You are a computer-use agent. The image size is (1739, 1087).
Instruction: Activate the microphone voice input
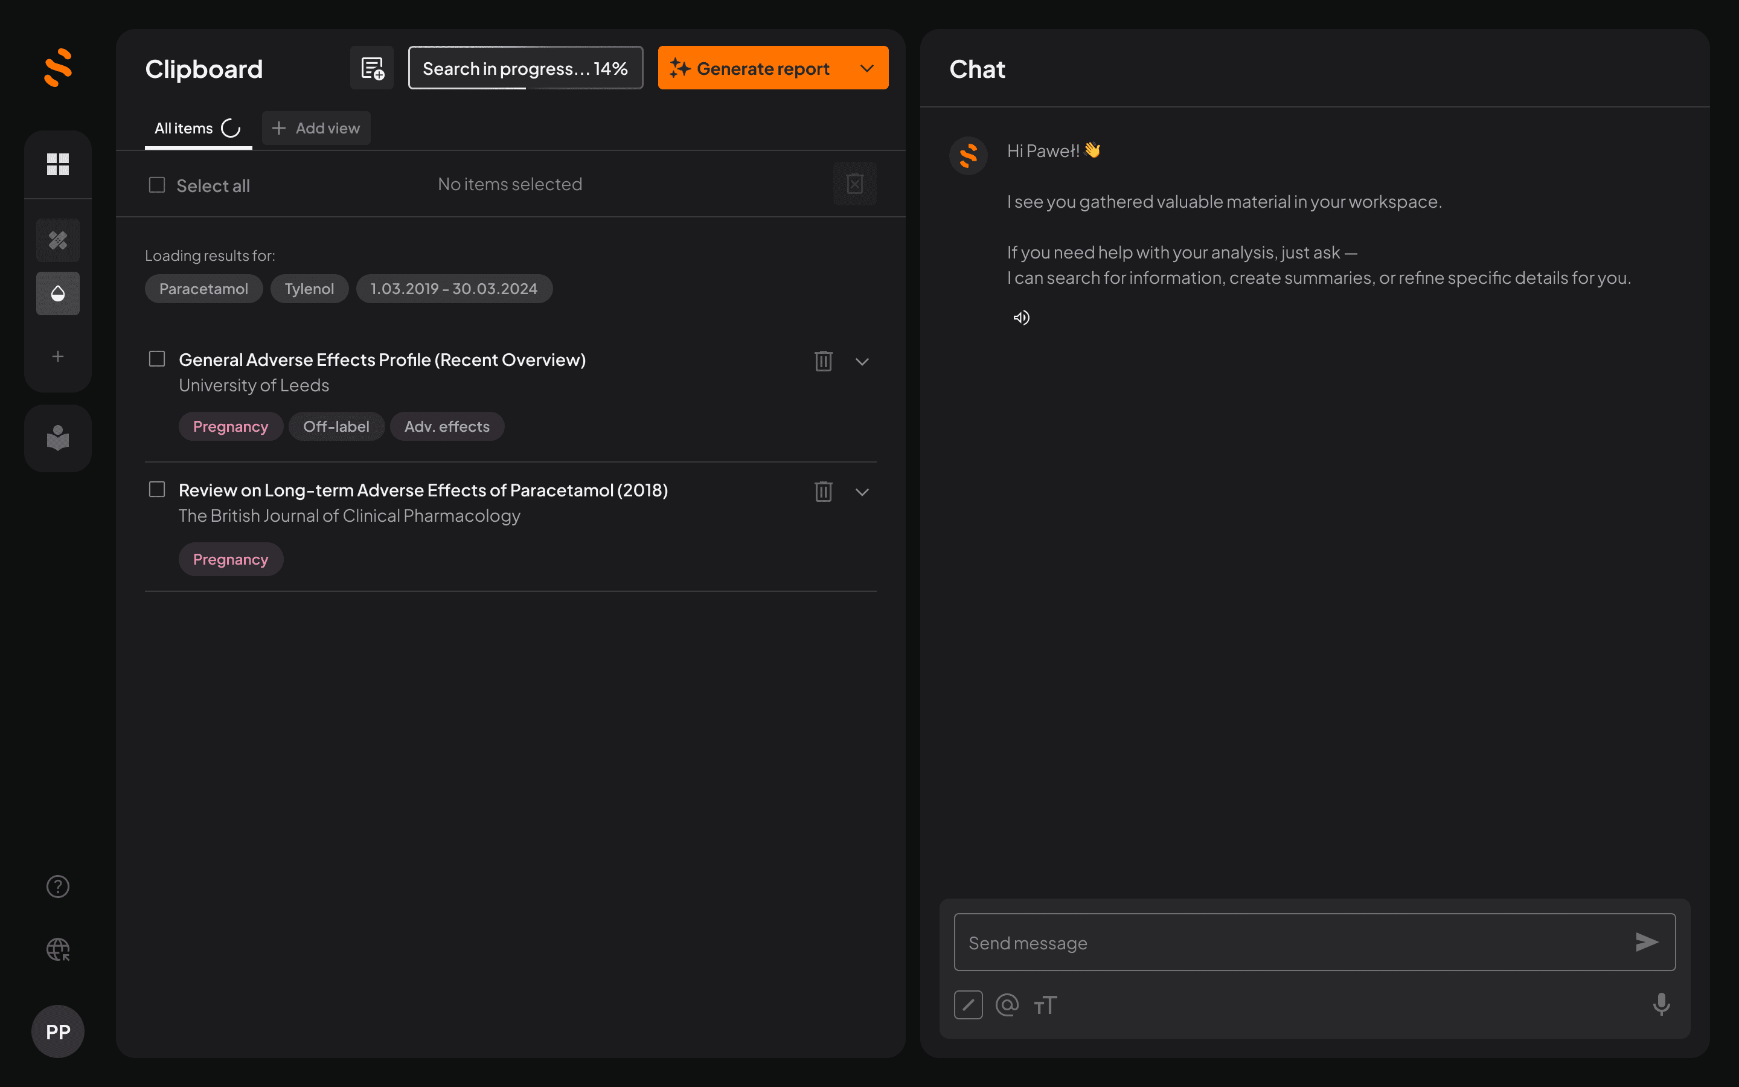(x=1661, y=1004)
